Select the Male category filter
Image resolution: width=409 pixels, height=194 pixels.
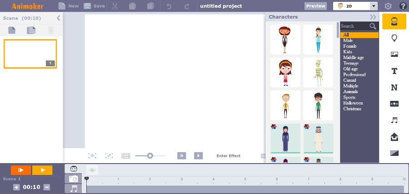pos(348,40)
